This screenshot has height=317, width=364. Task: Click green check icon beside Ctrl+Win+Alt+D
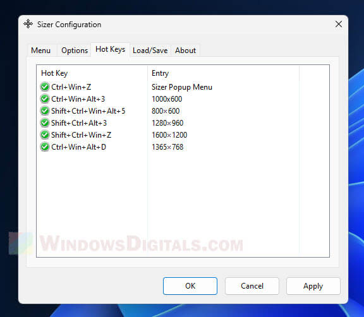pyautogui.click(x=45, y=147)
